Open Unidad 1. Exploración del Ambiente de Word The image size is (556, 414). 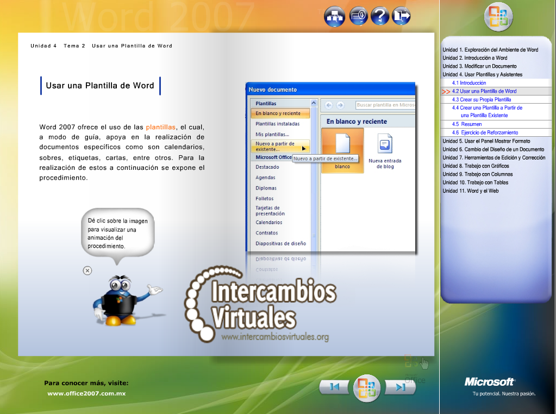490,50
